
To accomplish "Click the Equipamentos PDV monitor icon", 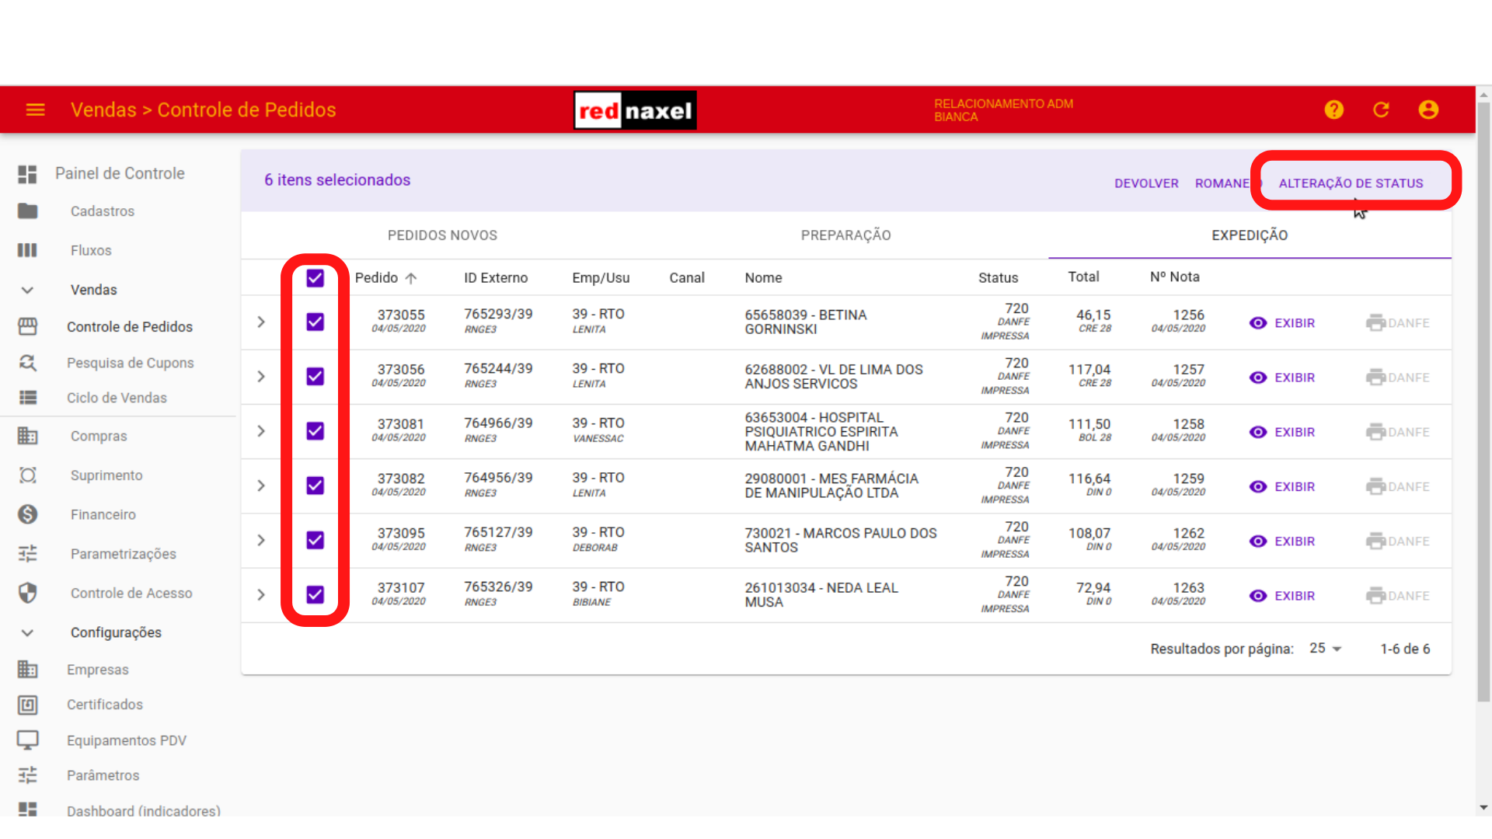I will click(x=28, y=740).
